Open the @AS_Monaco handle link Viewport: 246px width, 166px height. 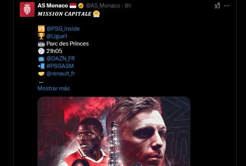103,6
